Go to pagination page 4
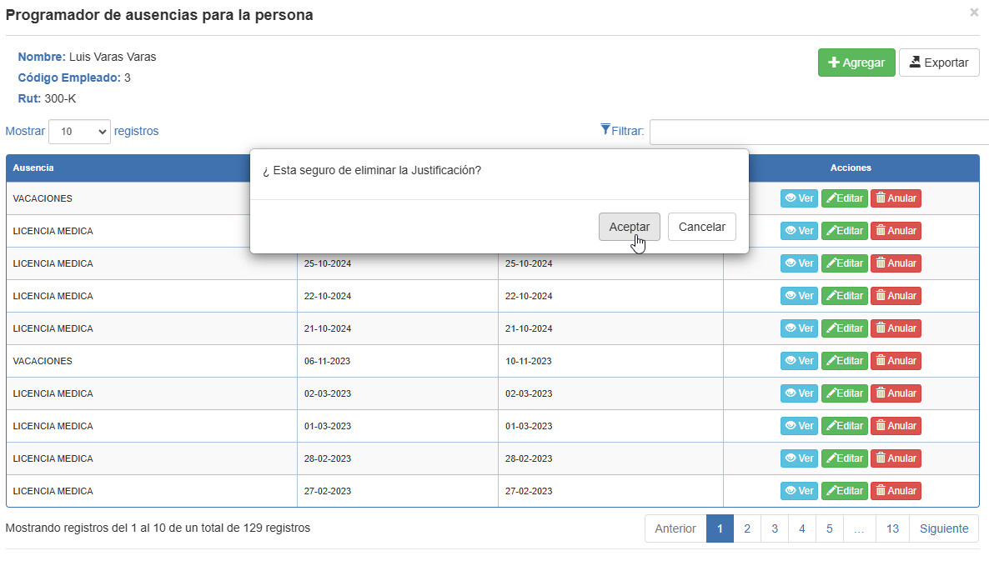Screen dimensions: 989x566 (x=801, y=528)
